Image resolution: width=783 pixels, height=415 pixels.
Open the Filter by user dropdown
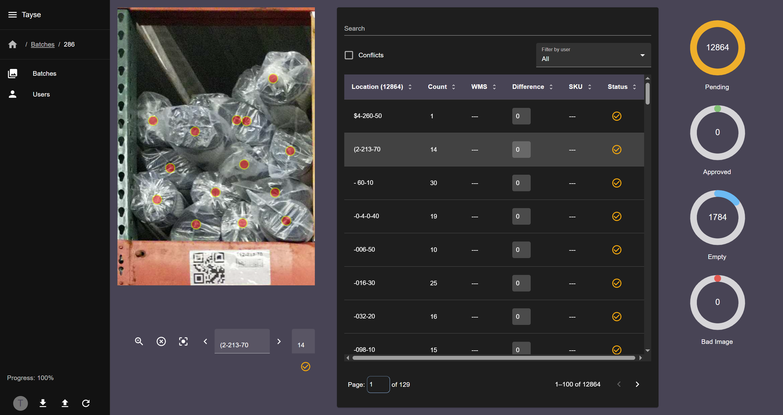tap(593, 55)
